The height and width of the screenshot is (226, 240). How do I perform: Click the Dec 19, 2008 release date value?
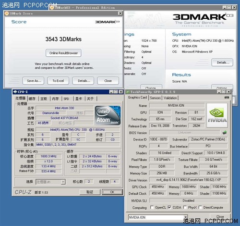160,126
